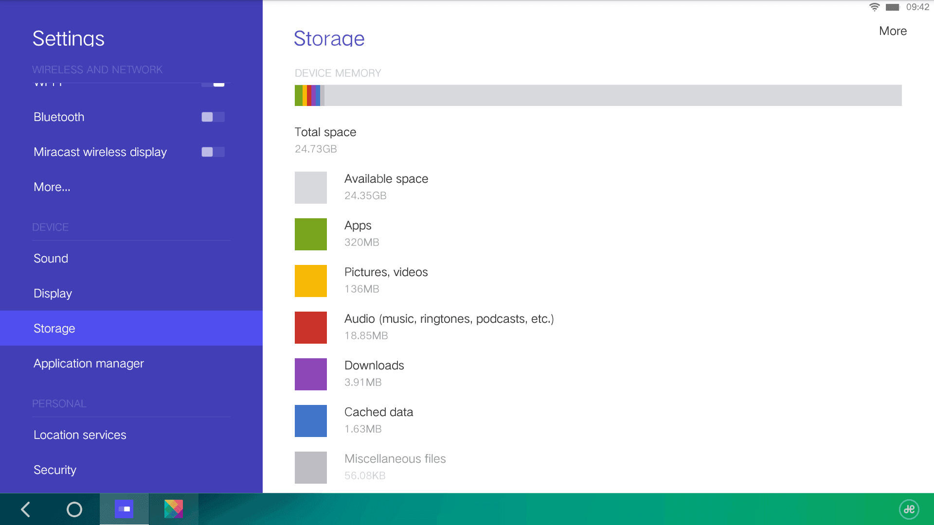
Task: Click the 3.91MB downloads size value
Action: tap(363, 383)
